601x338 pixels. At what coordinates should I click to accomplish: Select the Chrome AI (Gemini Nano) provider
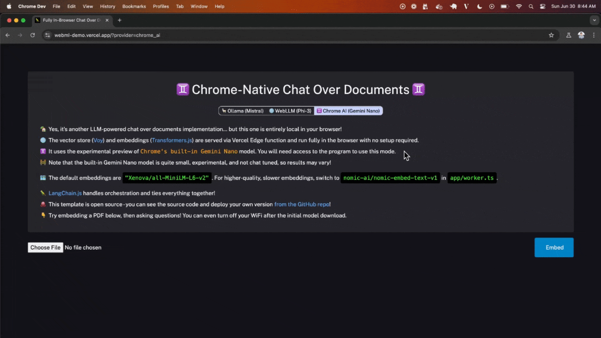[348, 111]
